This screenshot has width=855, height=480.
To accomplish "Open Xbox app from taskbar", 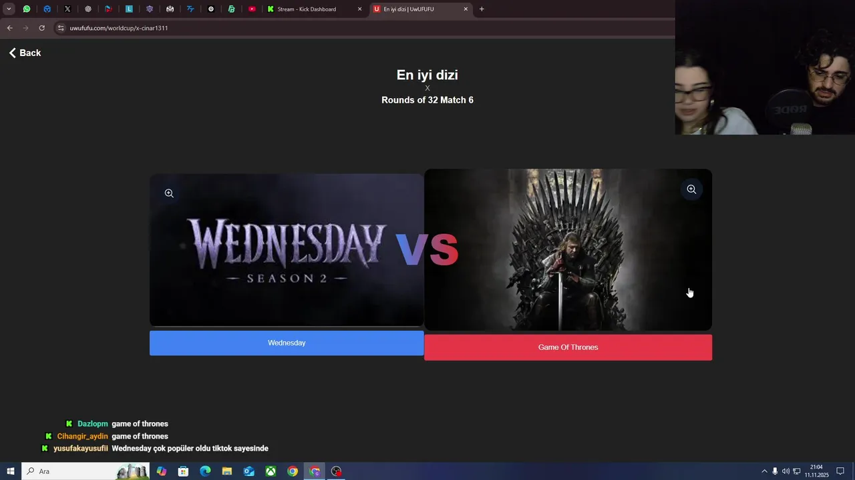I will 271,471.
